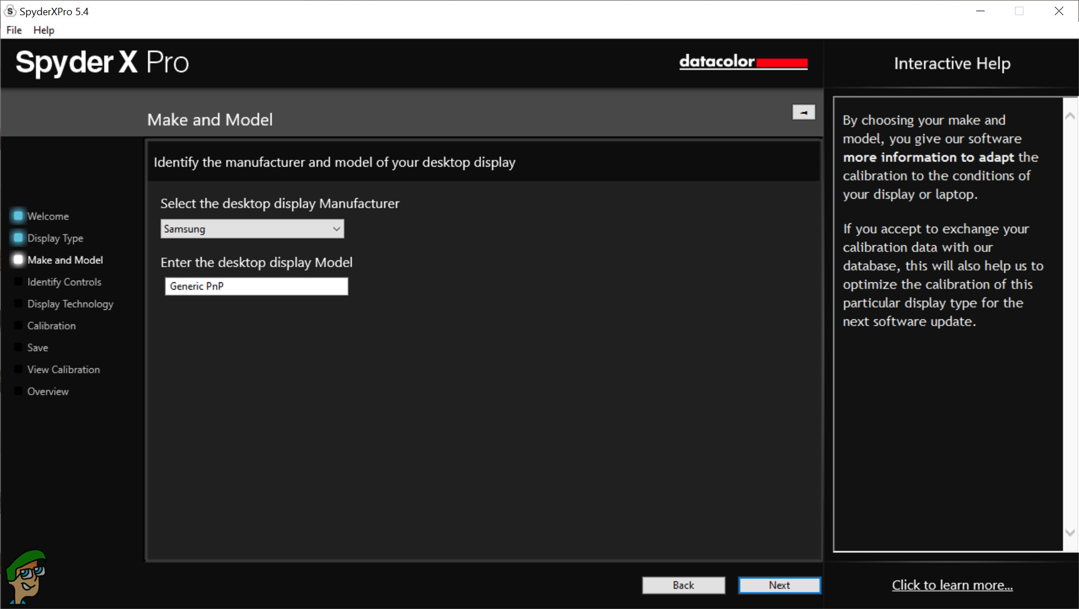
Task: Go Back to previous step
Action: click(x=683, y=585)
